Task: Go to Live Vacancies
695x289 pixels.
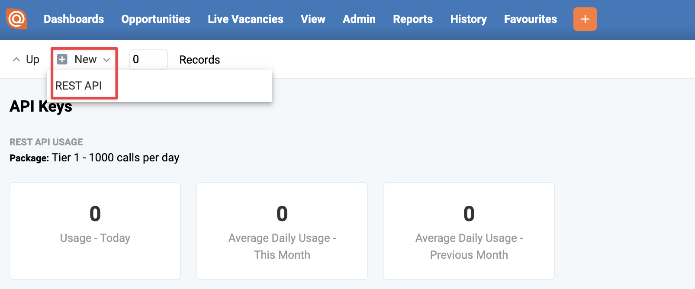Action: click(245, 19)
